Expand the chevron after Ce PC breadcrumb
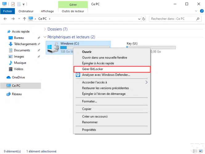Screen dimensions: 205x154 tap(50, 19)
